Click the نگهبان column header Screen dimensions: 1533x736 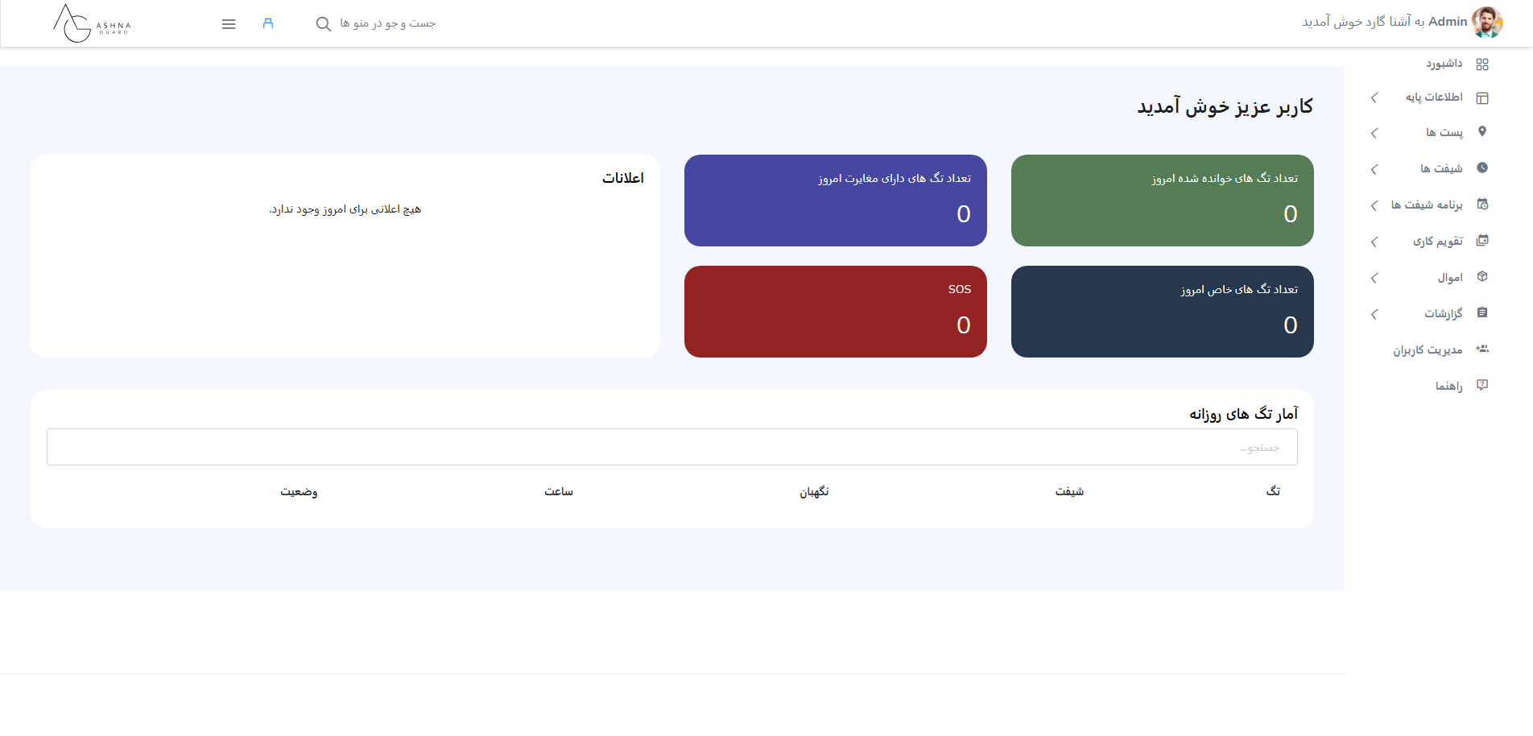(814, 491)
